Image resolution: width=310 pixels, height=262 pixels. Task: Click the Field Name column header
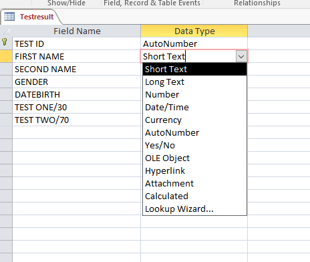pyautogui.click(x=77, y=31)
